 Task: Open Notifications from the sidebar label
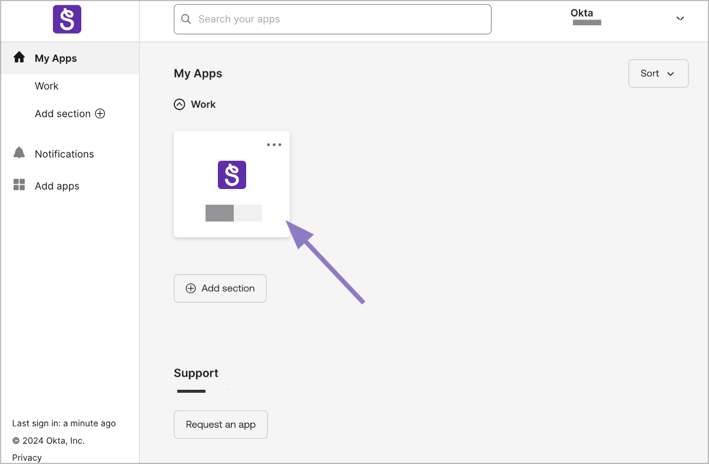(64, 154)
